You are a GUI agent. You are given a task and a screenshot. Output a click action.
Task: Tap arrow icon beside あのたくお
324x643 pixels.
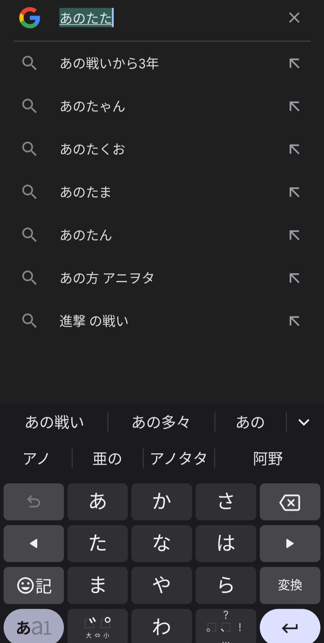294,149
